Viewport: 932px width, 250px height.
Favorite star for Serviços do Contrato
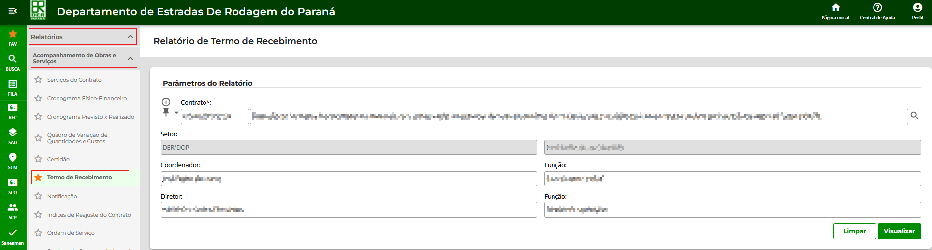38,80
